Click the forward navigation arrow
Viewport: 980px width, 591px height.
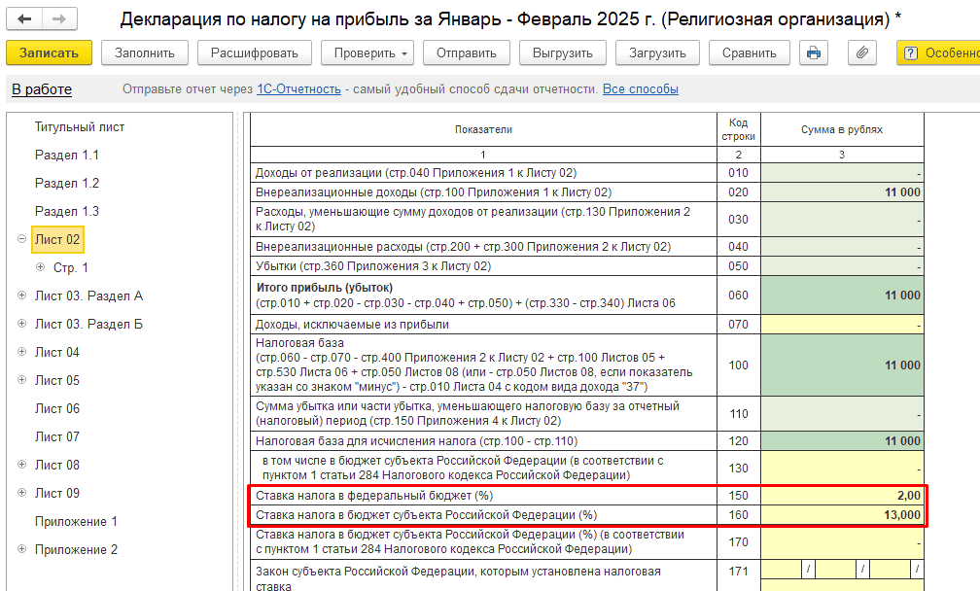click(x=59, y=19)
